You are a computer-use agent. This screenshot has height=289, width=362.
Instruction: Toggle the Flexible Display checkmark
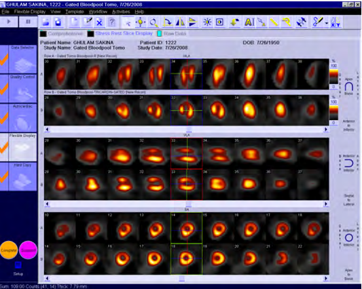4,147
